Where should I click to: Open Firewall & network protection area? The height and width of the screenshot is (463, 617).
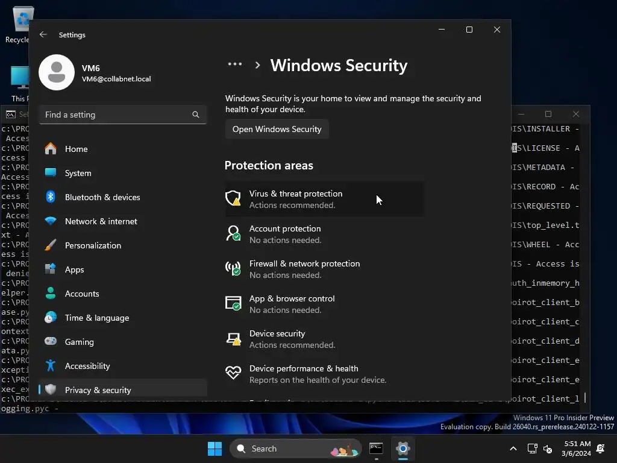[x=324, y=269]
